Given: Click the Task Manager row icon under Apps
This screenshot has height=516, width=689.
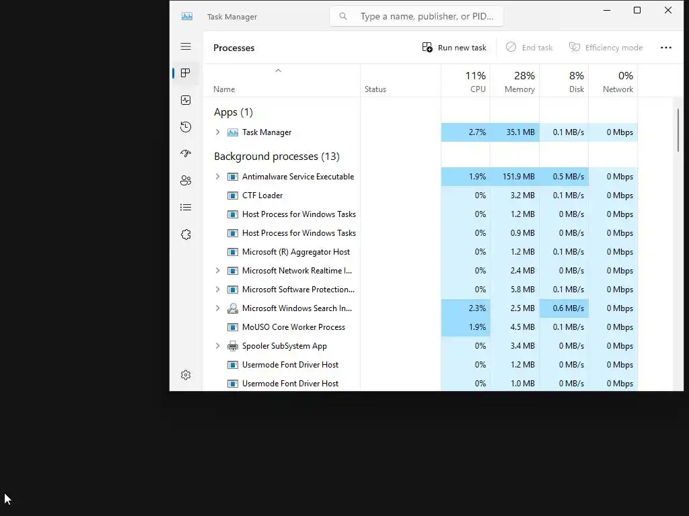Looking at the screenshot, I should pyautogui.click(x=232, y=132).
